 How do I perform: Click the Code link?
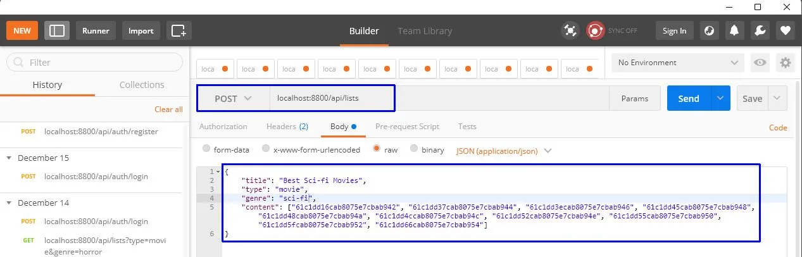point(778,127)
